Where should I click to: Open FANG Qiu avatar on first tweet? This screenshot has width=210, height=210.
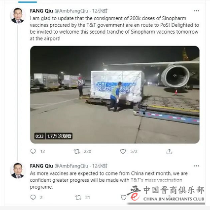pyautogui.click(x=17, y=15)
